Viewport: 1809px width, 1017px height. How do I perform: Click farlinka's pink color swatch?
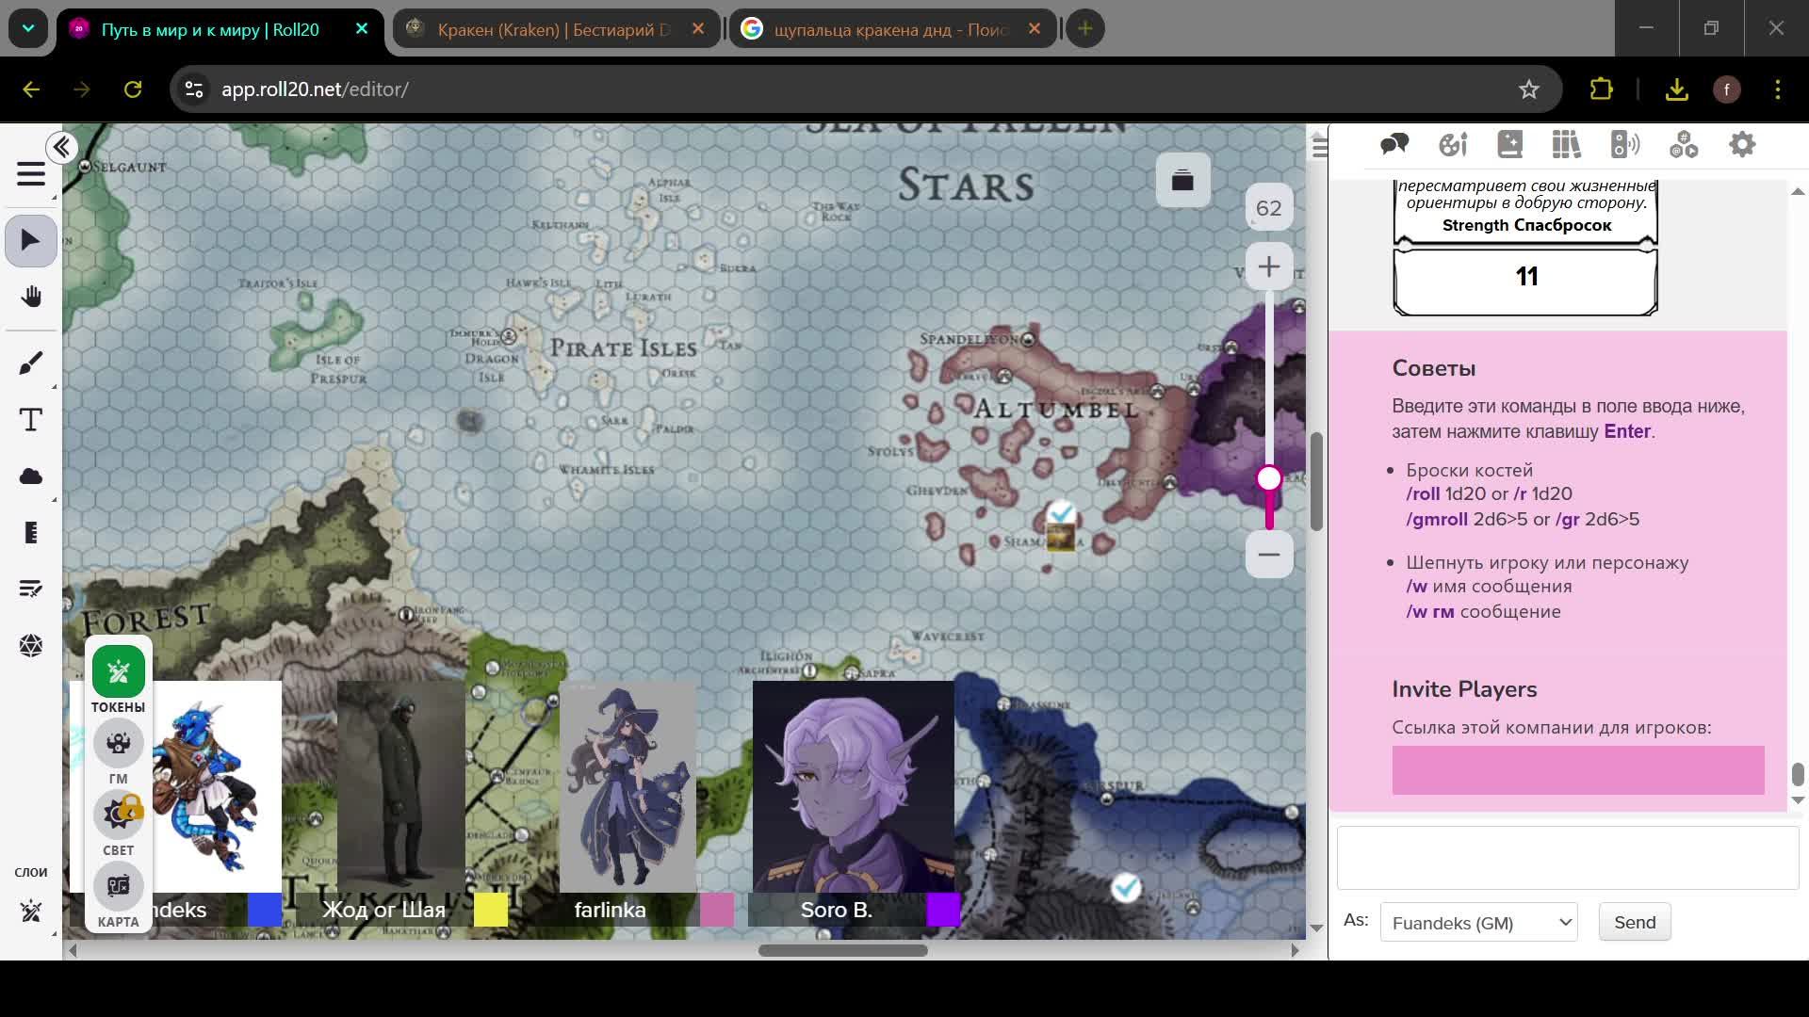coord(716,911)
